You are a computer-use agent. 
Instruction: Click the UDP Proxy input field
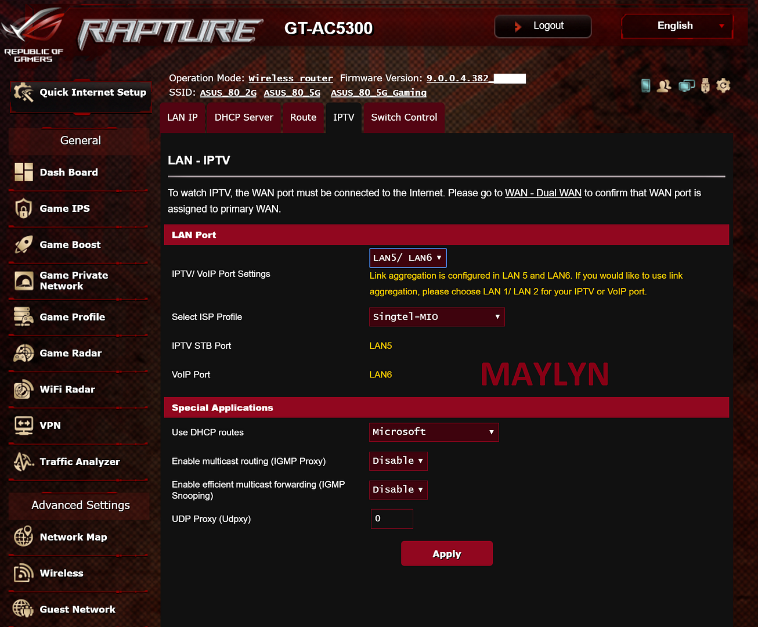click(392, 519)
